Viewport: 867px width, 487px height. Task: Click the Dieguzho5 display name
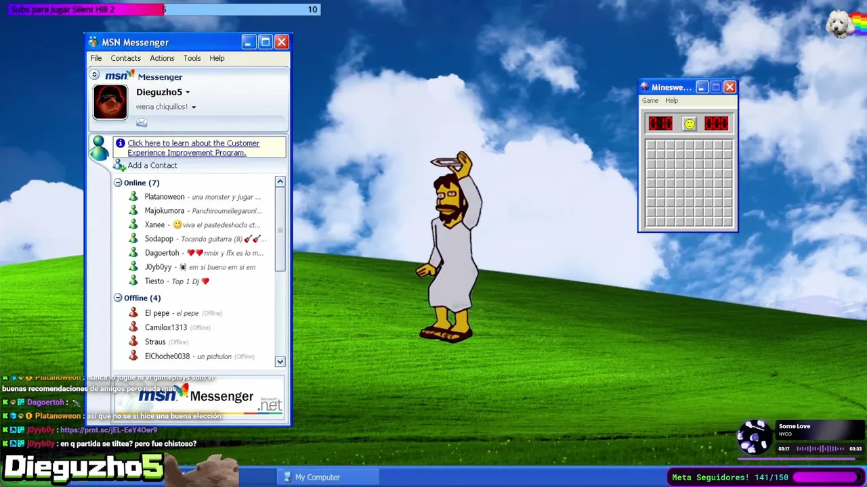(159, 92)
